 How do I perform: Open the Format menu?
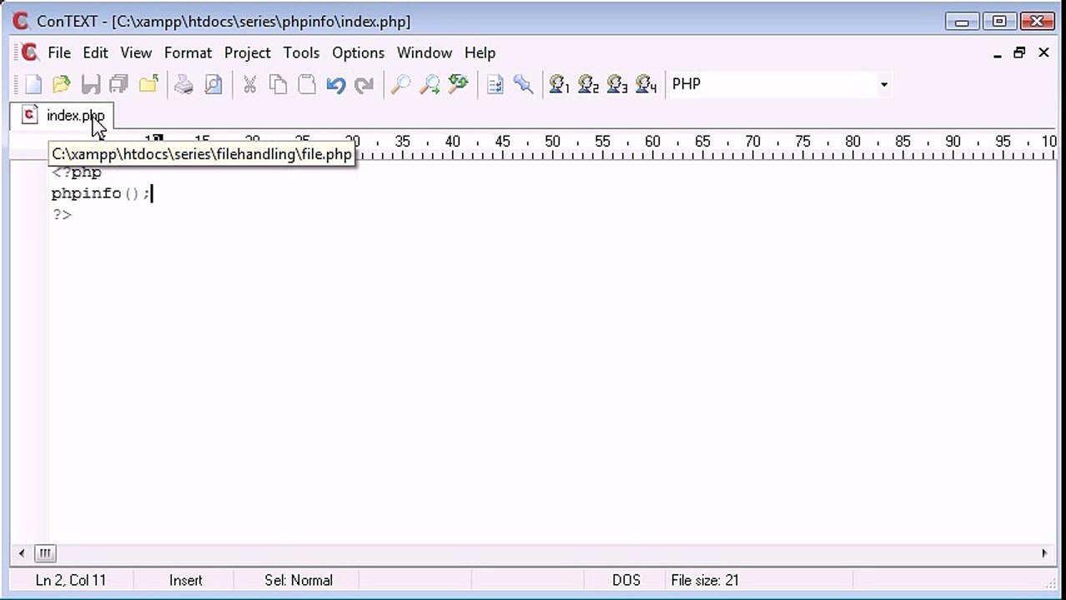pos(188,52)
